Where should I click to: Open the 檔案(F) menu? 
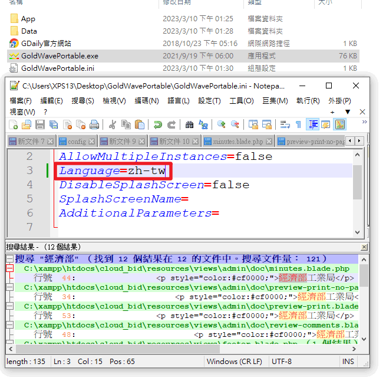pyautogui.click(x=21, y=101)
